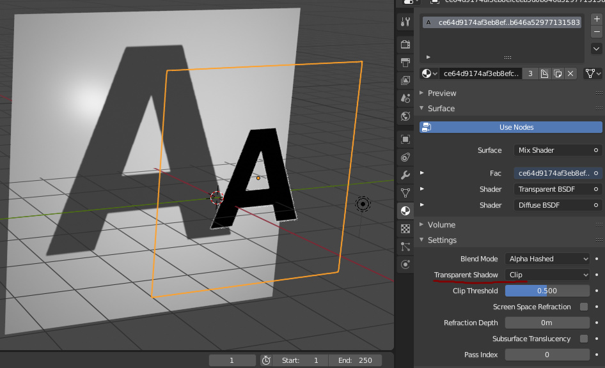Open the Active Tool properties tab

click(x=405, y=22)
